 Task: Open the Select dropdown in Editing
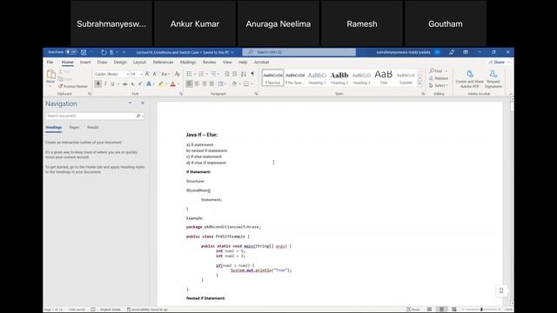point(439,85)
